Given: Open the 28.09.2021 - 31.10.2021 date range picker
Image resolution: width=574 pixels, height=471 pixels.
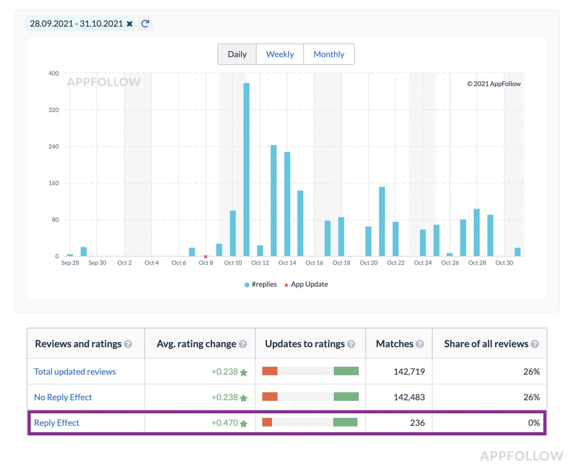Looking at the screenshot, I should point(76,24).
